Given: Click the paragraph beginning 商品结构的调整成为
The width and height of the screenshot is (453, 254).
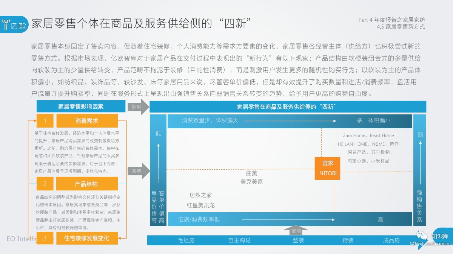Looking at the screenshot, I should [78, 212].
